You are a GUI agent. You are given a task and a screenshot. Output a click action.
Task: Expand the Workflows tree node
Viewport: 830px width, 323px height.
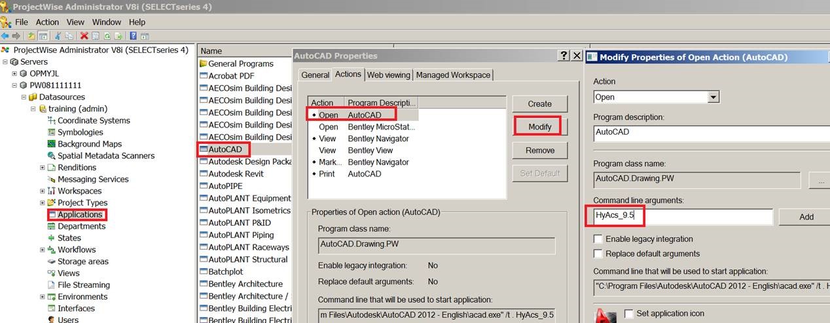[43, 250]
